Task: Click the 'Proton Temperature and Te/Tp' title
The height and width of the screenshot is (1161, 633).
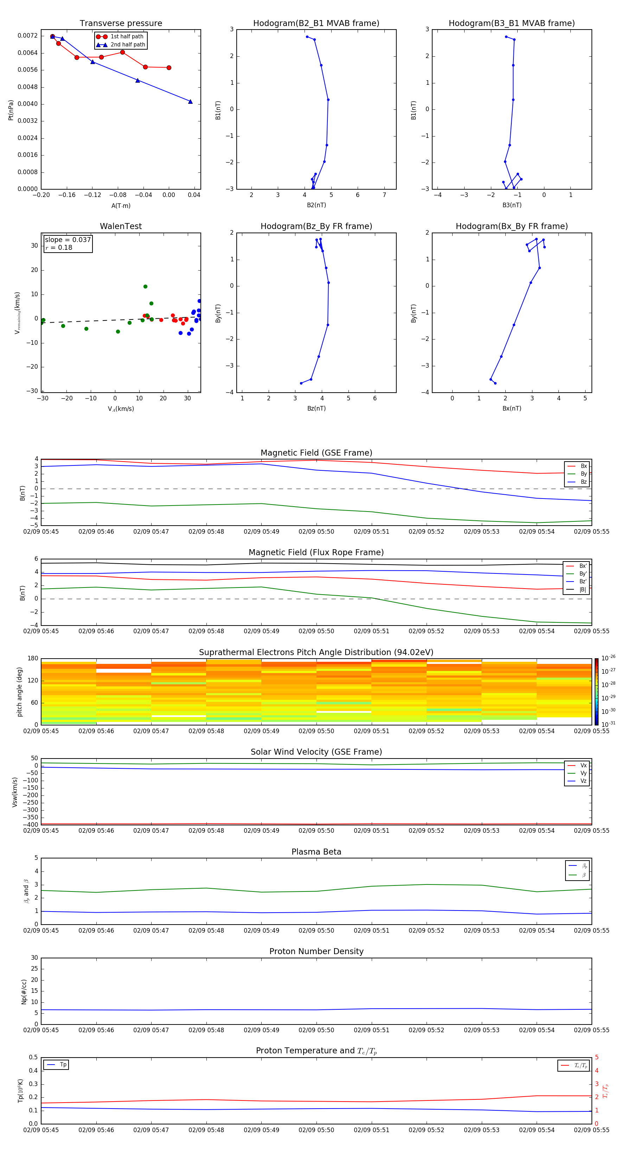Action: [x=316, y=1051]
